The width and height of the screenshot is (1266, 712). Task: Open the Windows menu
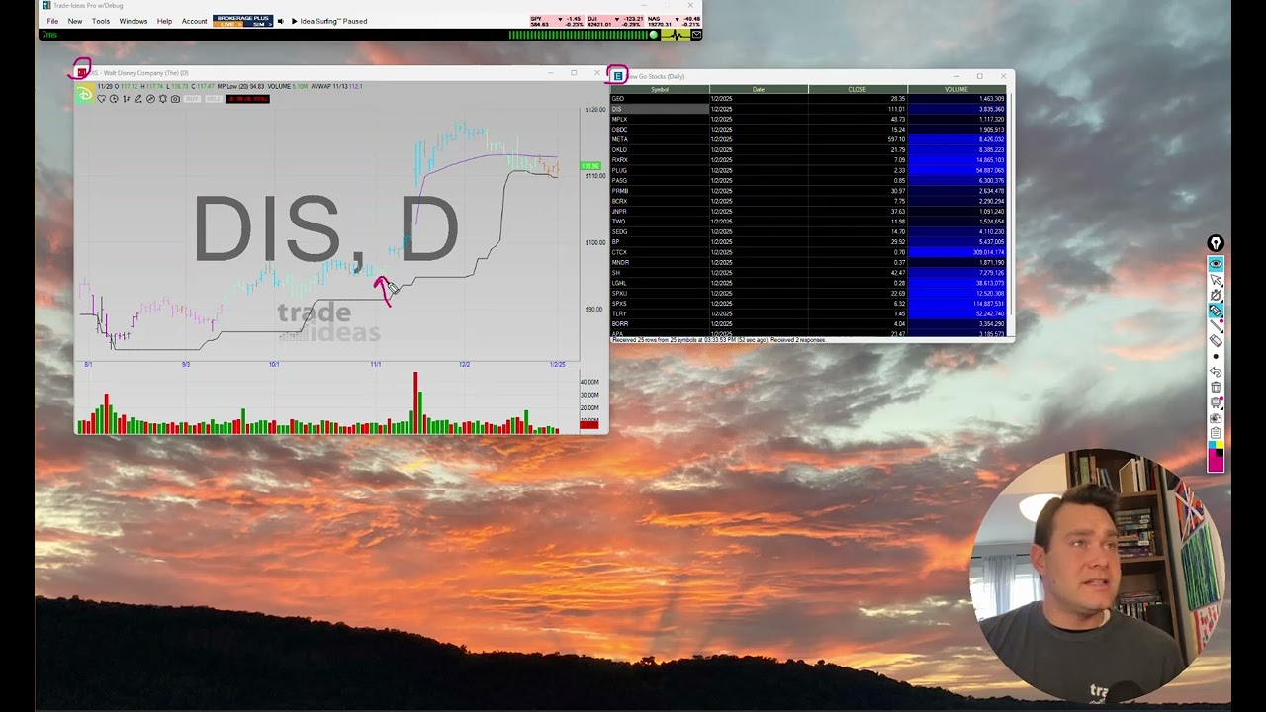click(x=134, y=21)
